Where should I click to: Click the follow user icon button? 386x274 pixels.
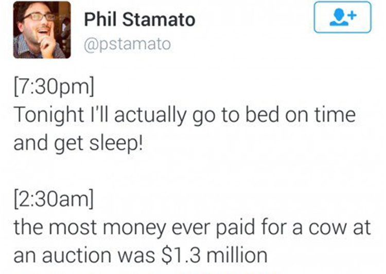[x=342, y=17]
